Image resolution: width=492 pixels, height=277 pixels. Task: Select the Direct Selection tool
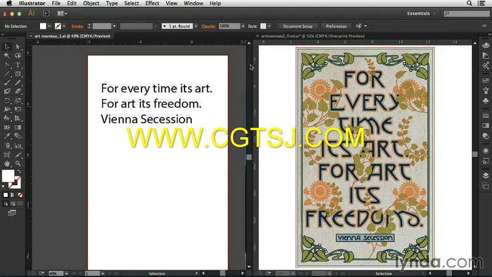18,47
